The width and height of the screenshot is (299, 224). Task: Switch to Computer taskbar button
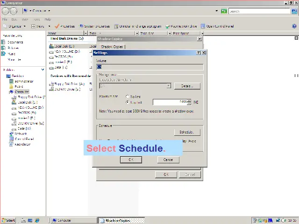coord(74,220)
